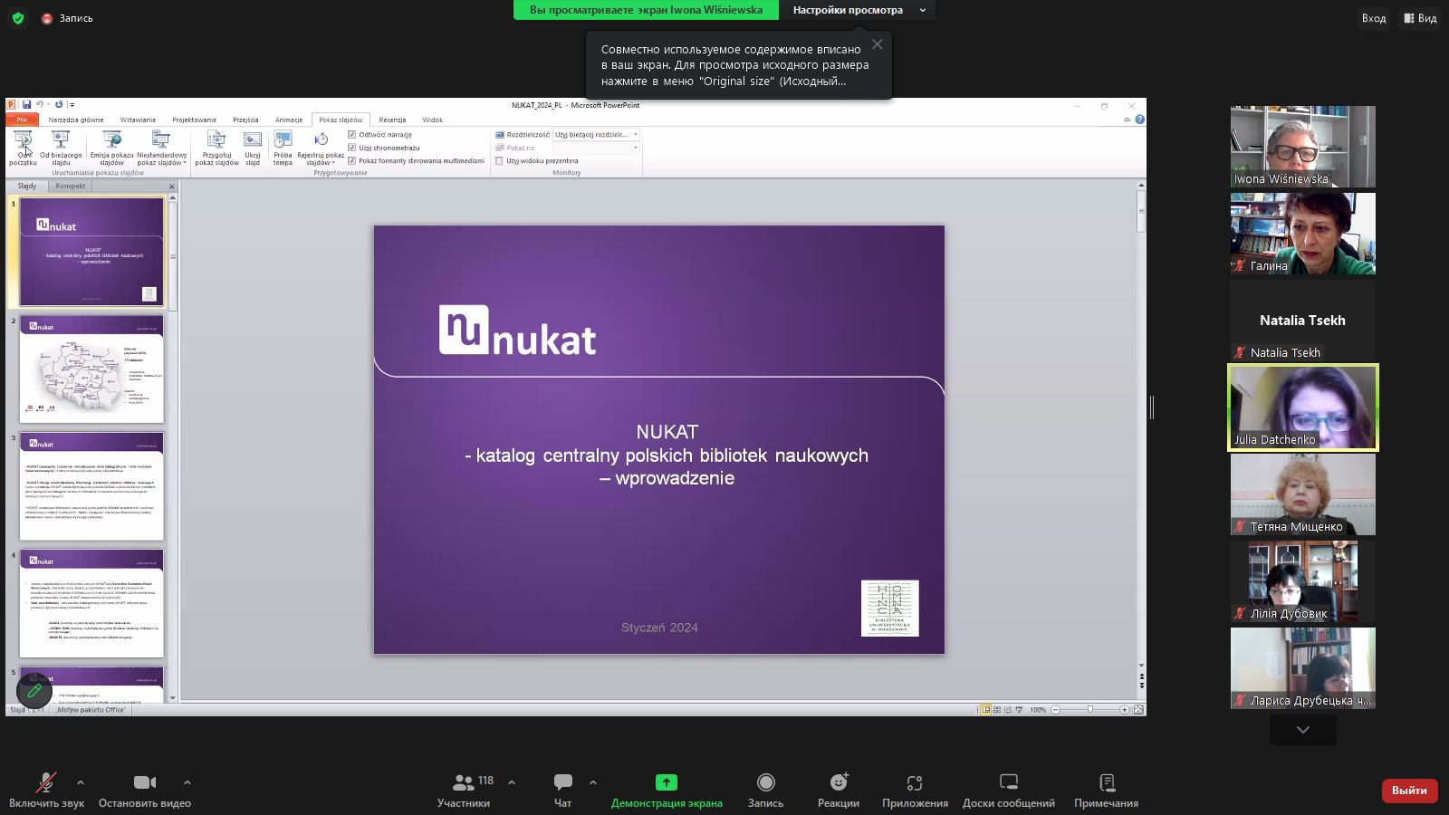Select slide 2 thumbnail with map

point(91,369)
